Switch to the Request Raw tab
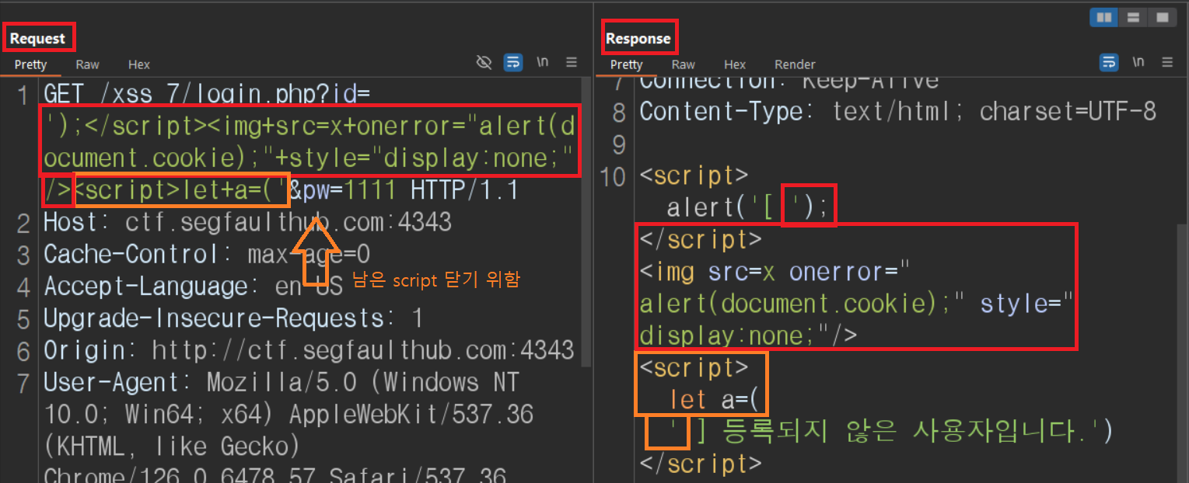 click(88, 64)
